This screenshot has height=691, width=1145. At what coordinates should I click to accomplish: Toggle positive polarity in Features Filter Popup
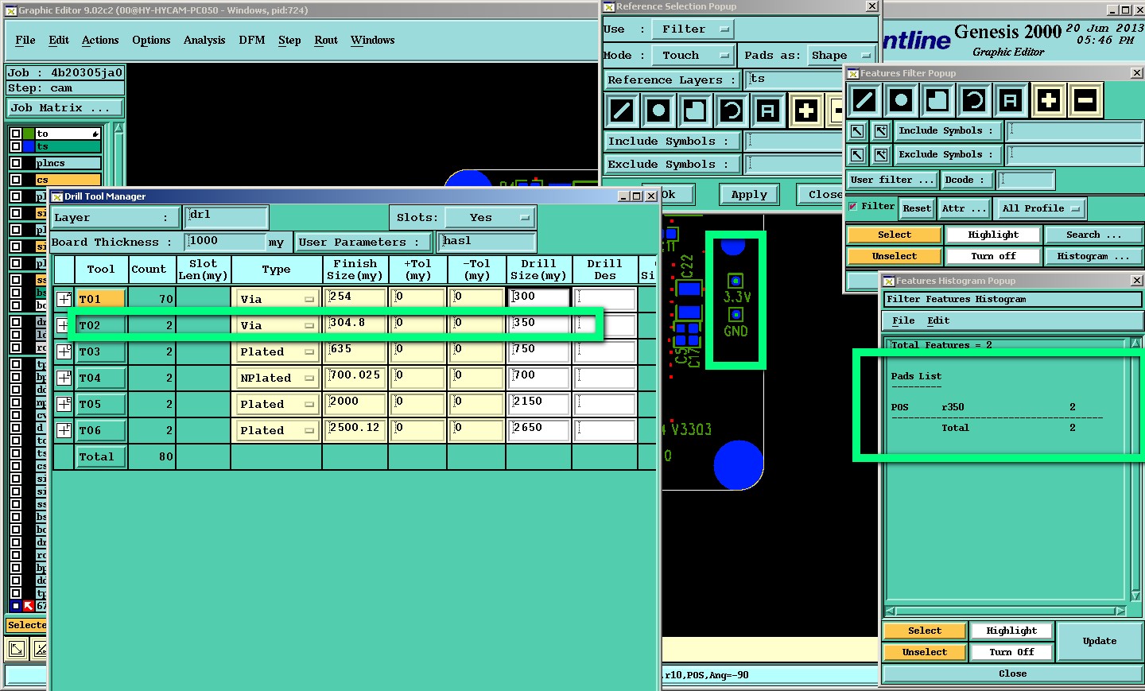click(1049, 100)
